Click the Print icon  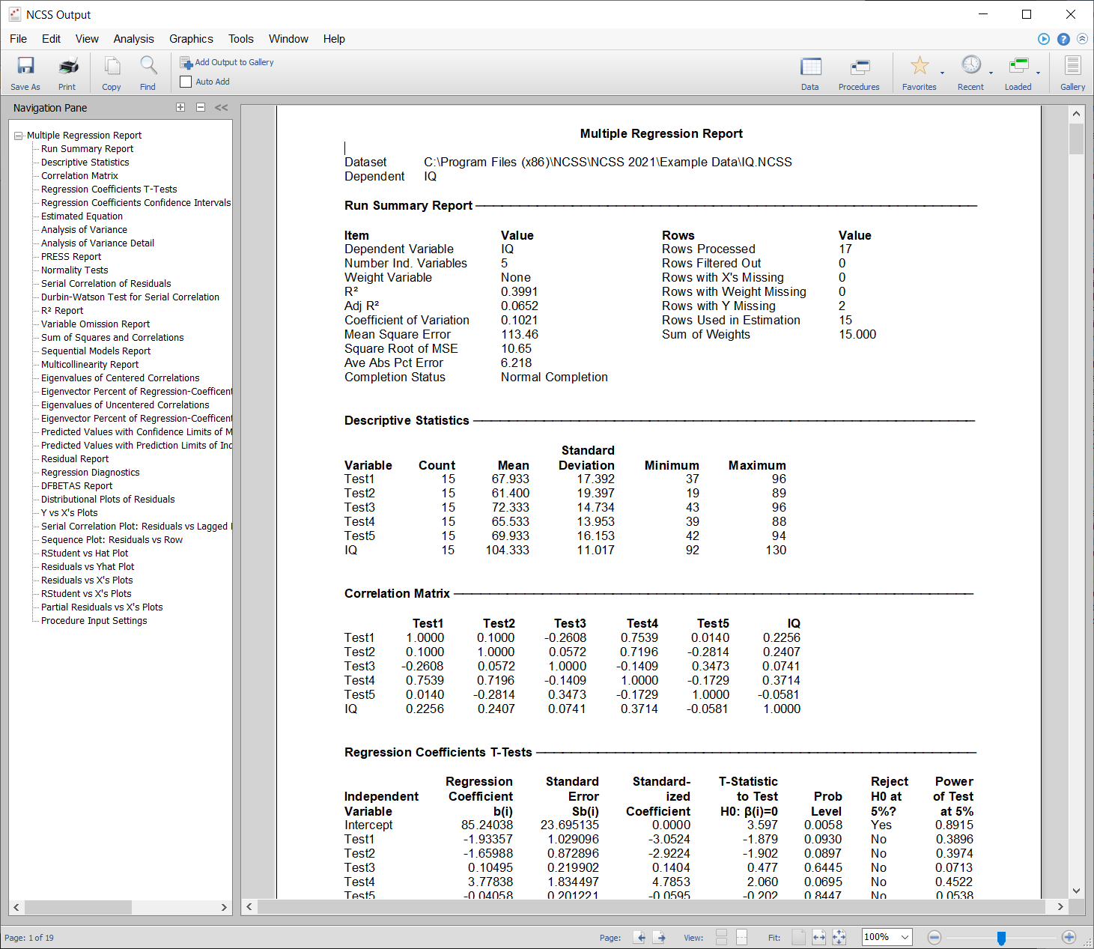pos(67,71)
